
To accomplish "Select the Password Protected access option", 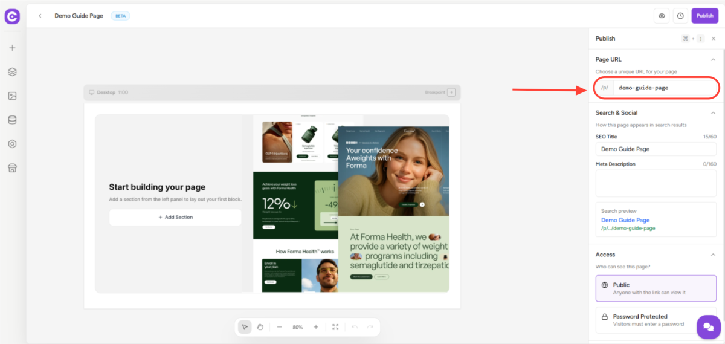I will [656, 320].
